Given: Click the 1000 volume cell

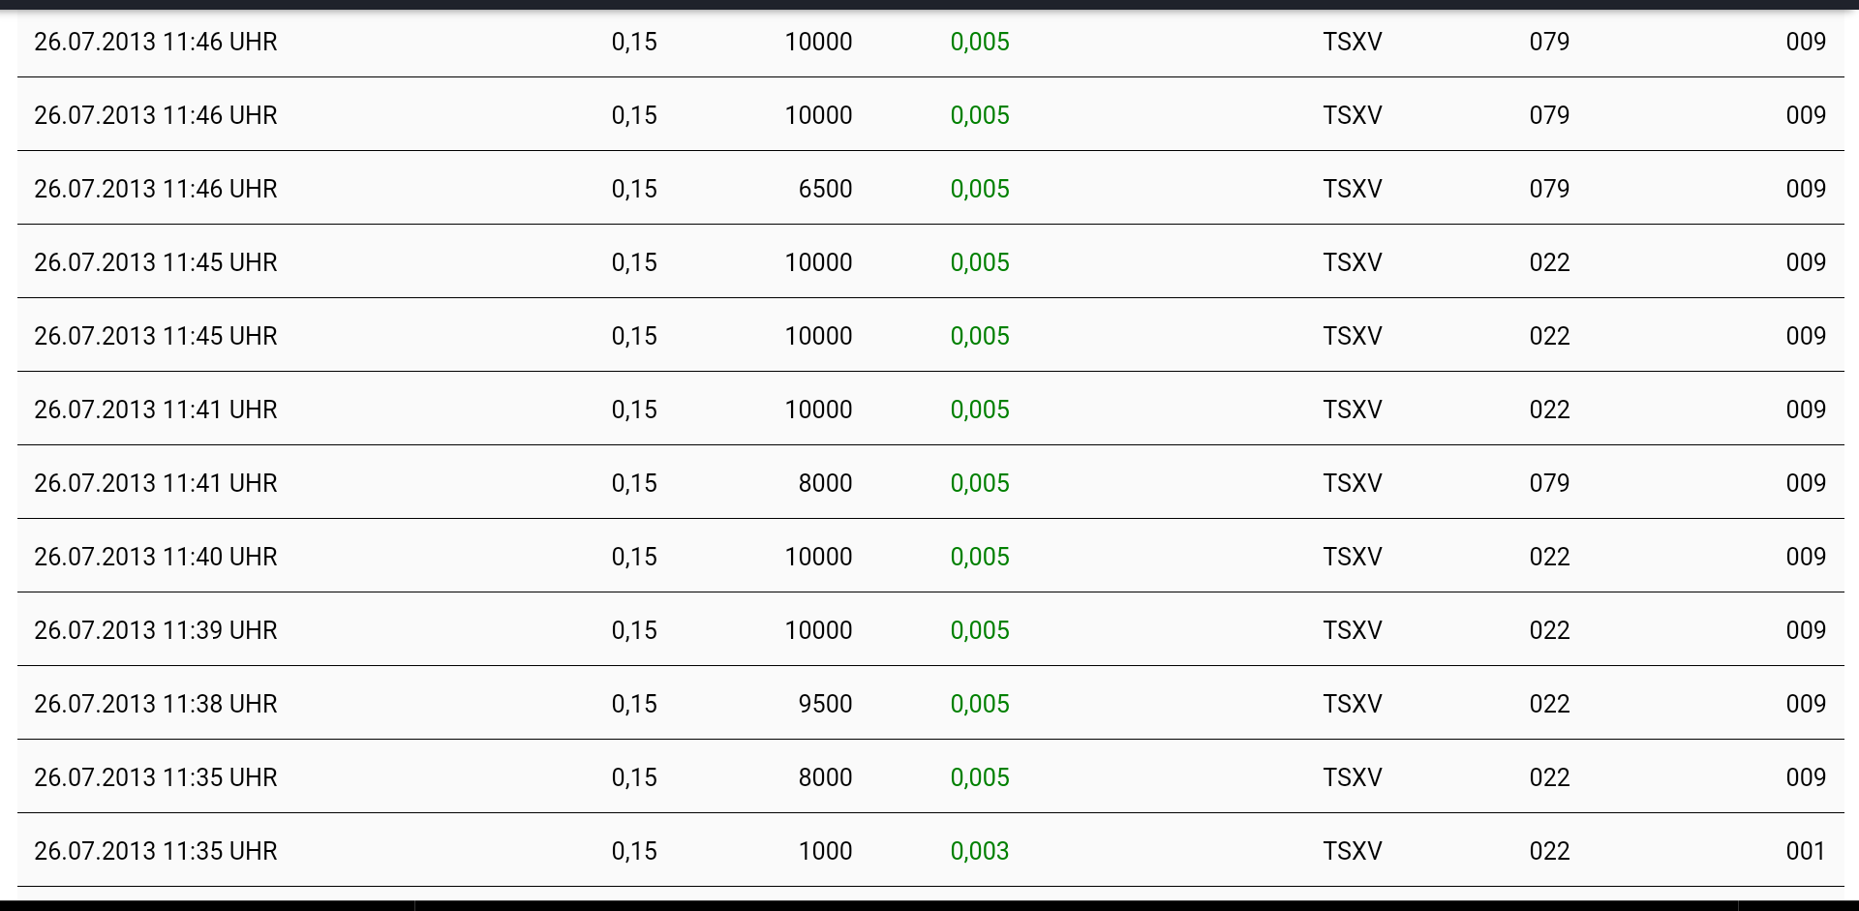Looking at the screenshot, I should click(825, 851).
